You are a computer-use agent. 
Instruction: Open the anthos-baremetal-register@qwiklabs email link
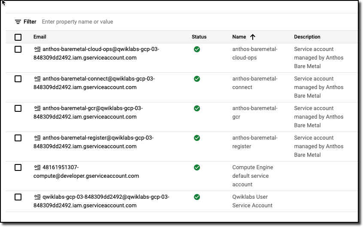pos(94,142)
